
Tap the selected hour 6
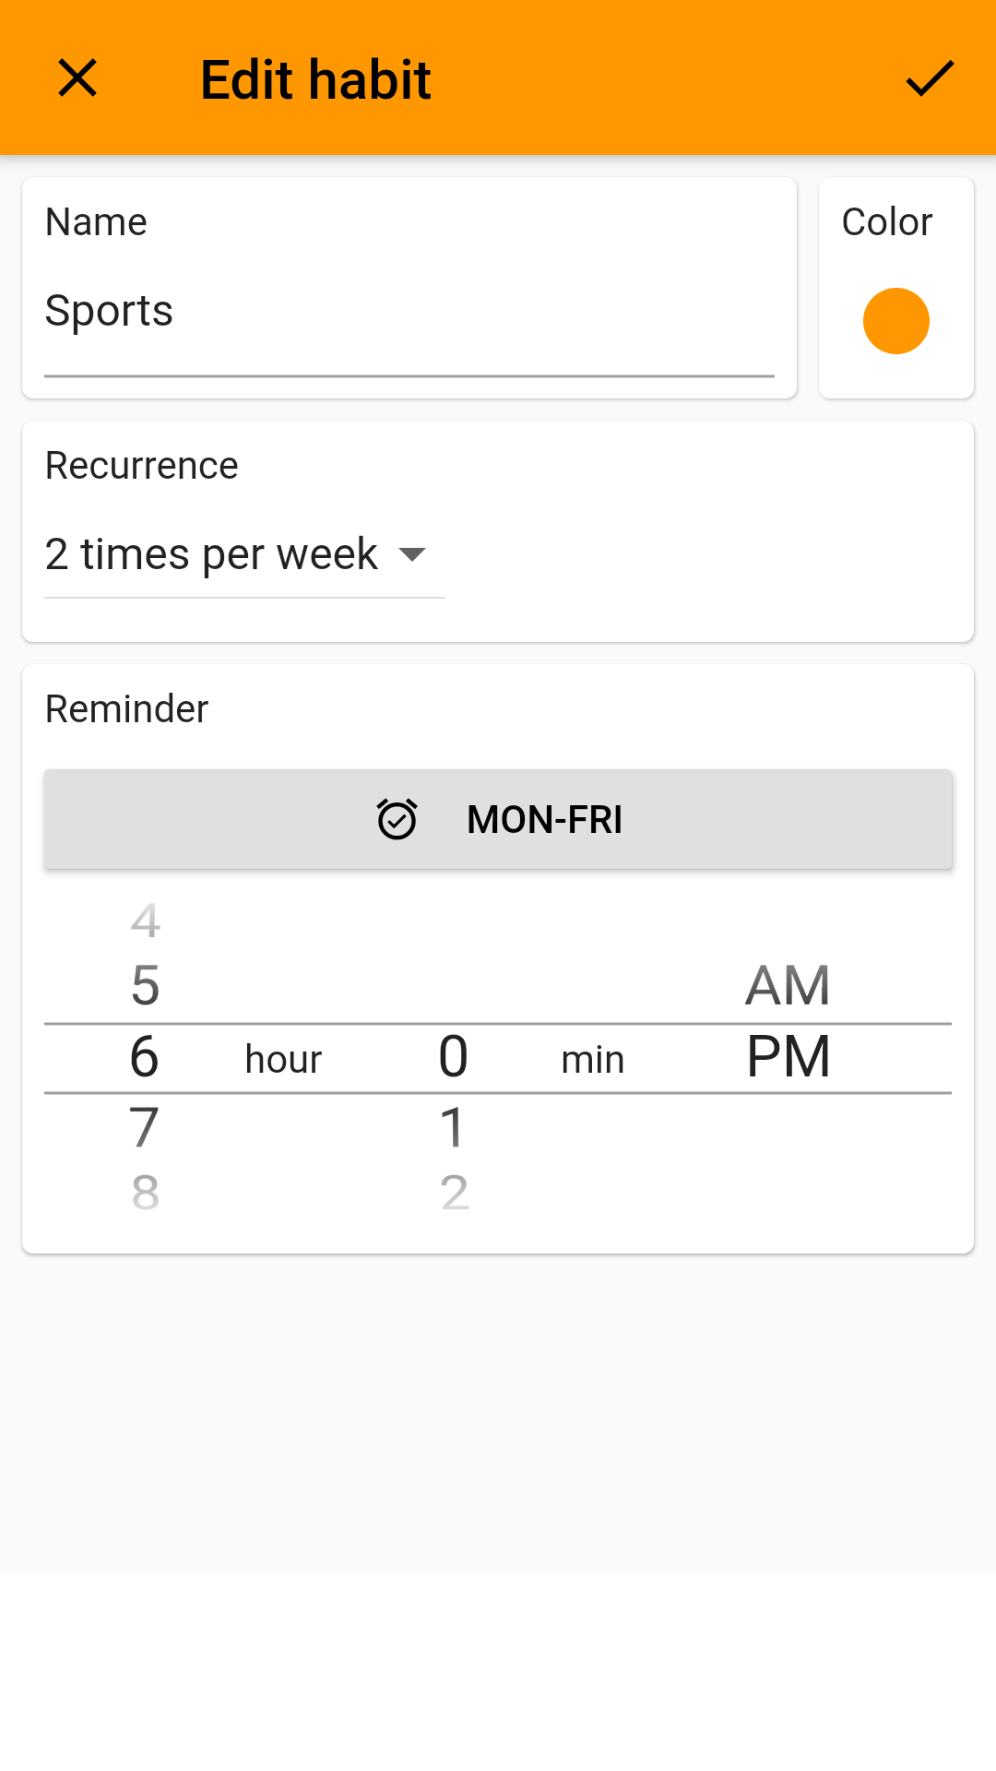tap(145, 1057)
